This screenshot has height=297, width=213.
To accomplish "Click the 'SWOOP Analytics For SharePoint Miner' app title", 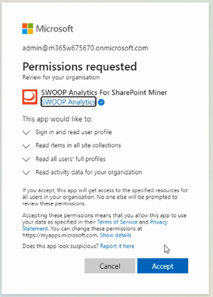I will (104, 92).
